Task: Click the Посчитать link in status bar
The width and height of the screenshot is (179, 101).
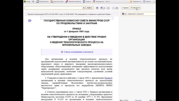Action: [x=138, y=100]
